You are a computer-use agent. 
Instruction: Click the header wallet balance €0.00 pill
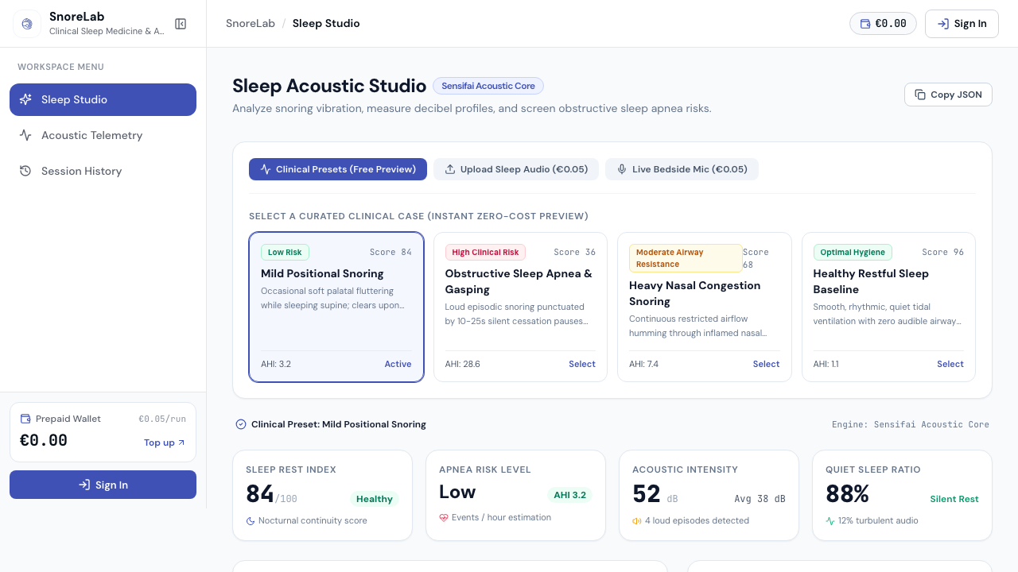point(883,24)
